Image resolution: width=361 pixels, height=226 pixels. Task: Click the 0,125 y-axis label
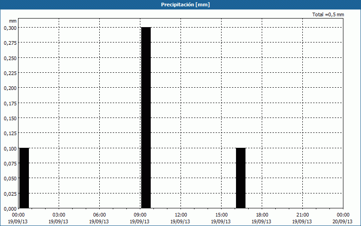[10, 133]
